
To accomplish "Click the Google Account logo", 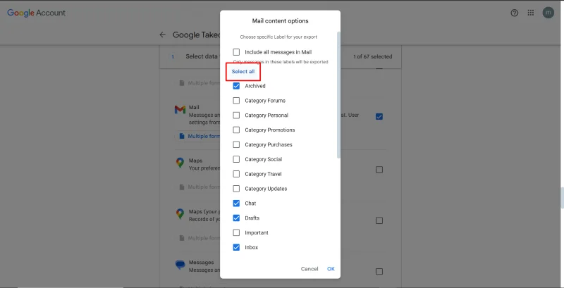I will tap(37, 13).
